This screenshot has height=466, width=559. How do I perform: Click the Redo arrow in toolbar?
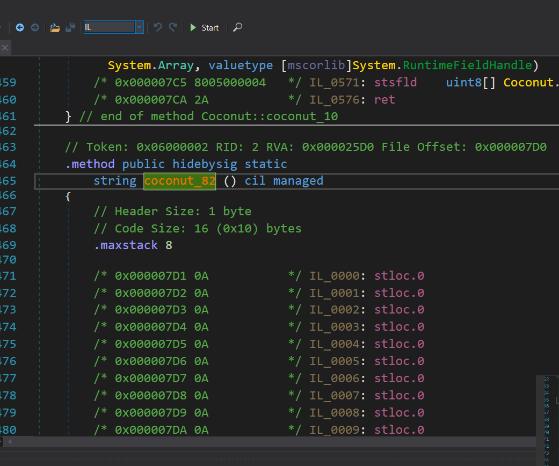[173, 27]
